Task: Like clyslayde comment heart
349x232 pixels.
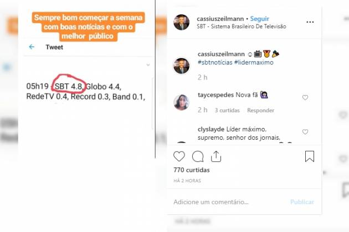Action: click(x=305, y=132)
